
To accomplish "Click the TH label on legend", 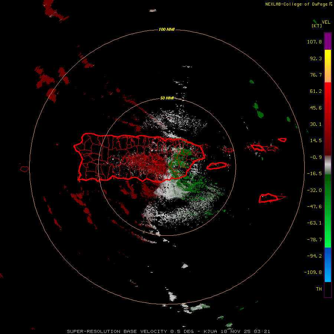I will [319, 289].
